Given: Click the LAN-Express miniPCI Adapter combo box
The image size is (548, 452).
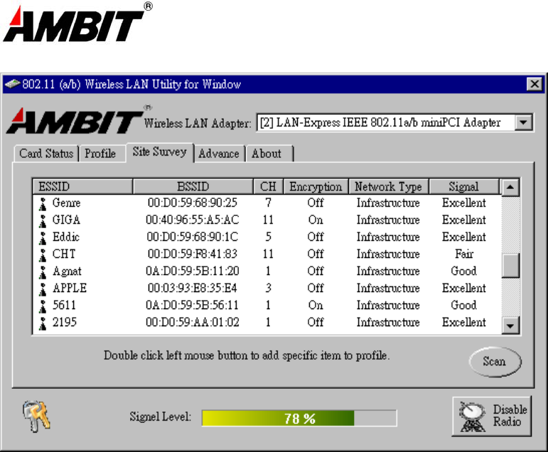Looking at the screenshot, I should coord(395,122).
